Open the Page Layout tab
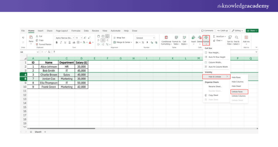The height and width of the screenshot is (147, 278). click(x=61, y=30)
